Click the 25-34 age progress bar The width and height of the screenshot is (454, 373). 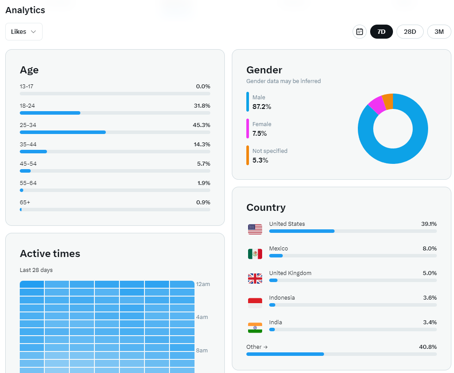point(115,132)
